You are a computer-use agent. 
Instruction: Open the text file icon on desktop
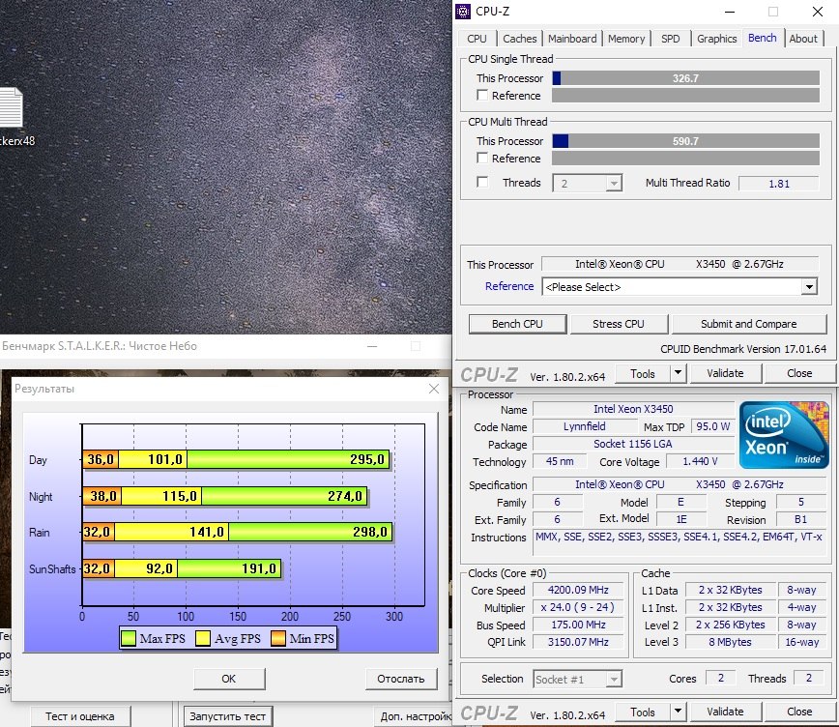click(11, 107)
